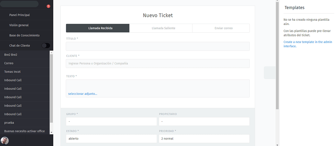Toggle the Chat de Cliente switch

pyautogui.click(x=46, y=46)
